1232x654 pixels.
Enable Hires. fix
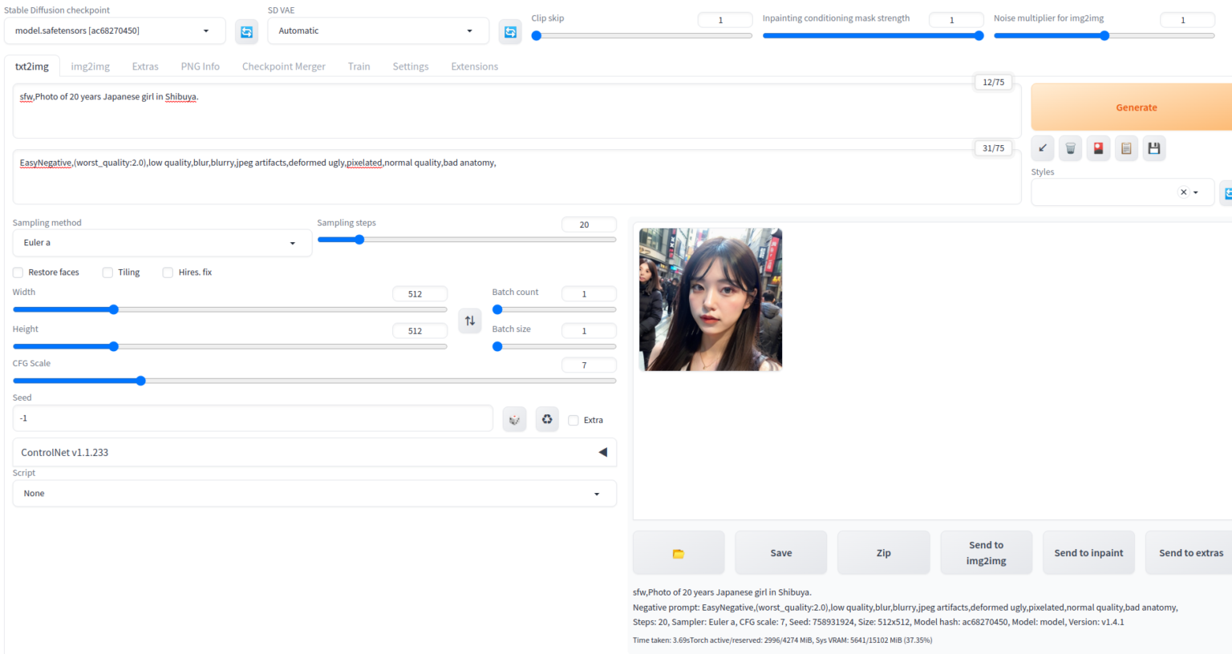pos(168,272)
